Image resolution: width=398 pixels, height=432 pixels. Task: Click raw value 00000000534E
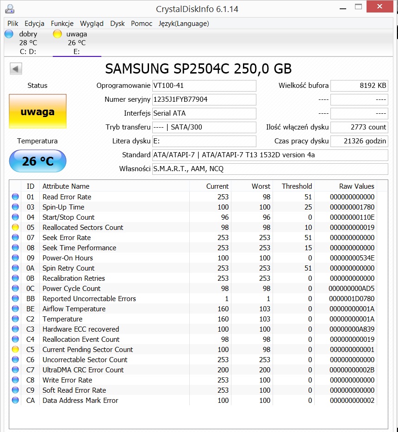(352, 258)
